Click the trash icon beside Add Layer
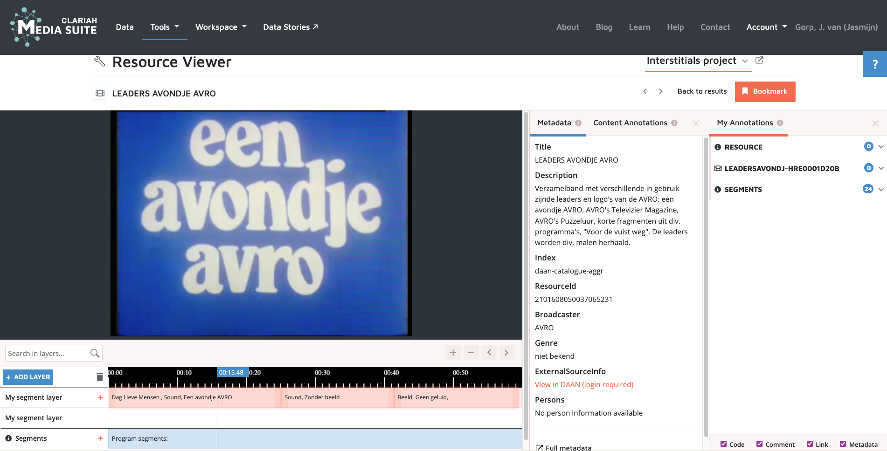The image size is (887, 451). (99, 377)
